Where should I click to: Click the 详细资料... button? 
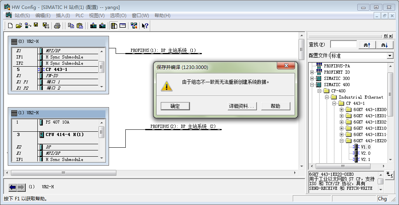(x=242, y=106)
